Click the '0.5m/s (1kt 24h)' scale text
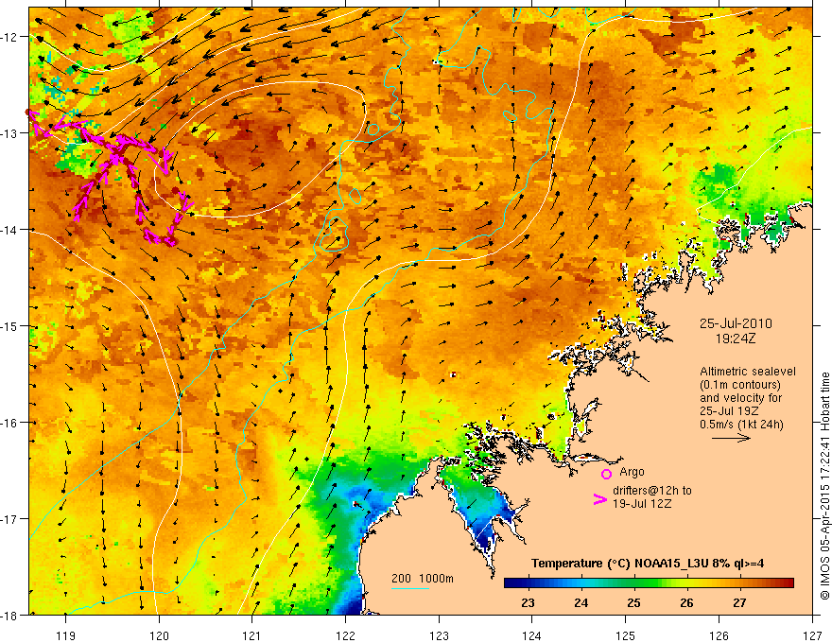Viewport: 832px width, 643px height. [x=741, y=425]
